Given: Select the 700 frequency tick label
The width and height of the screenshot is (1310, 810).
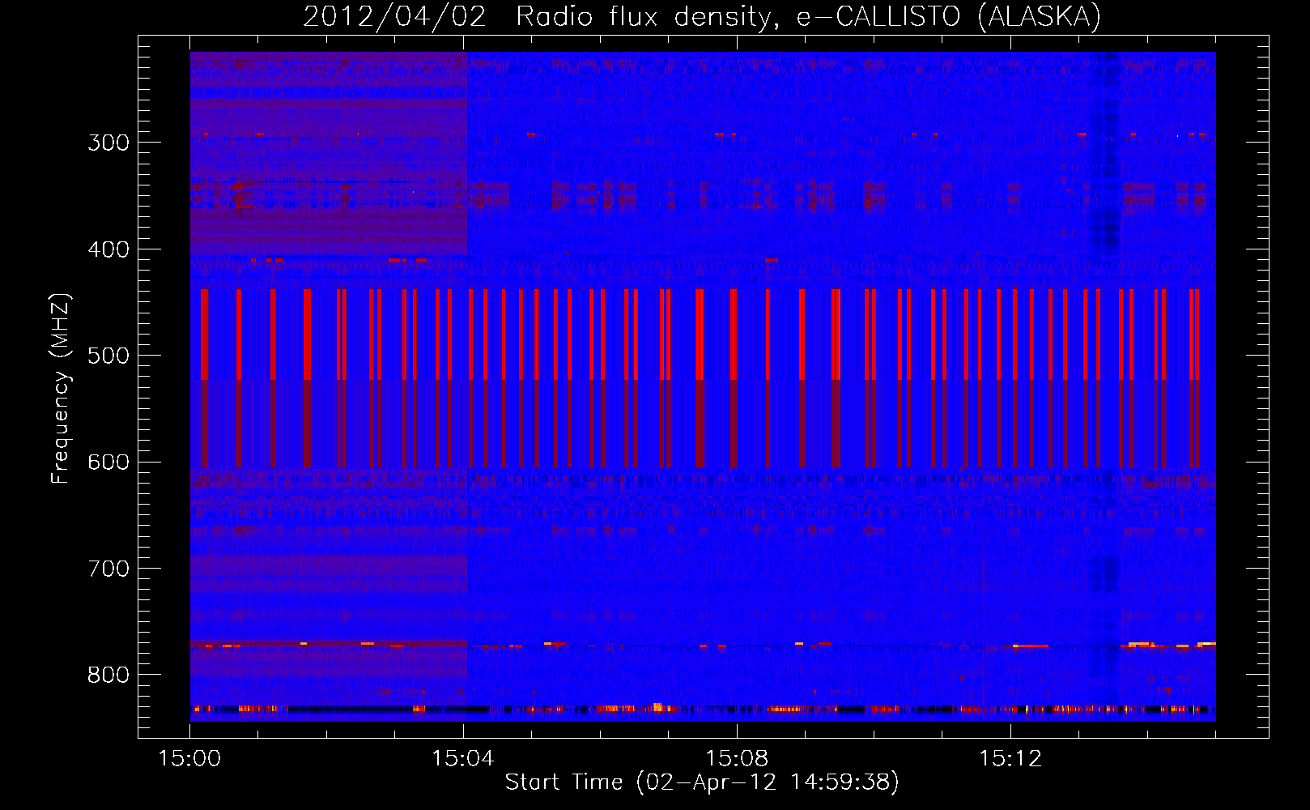Looking at the screenshot, I should [108, 569].
